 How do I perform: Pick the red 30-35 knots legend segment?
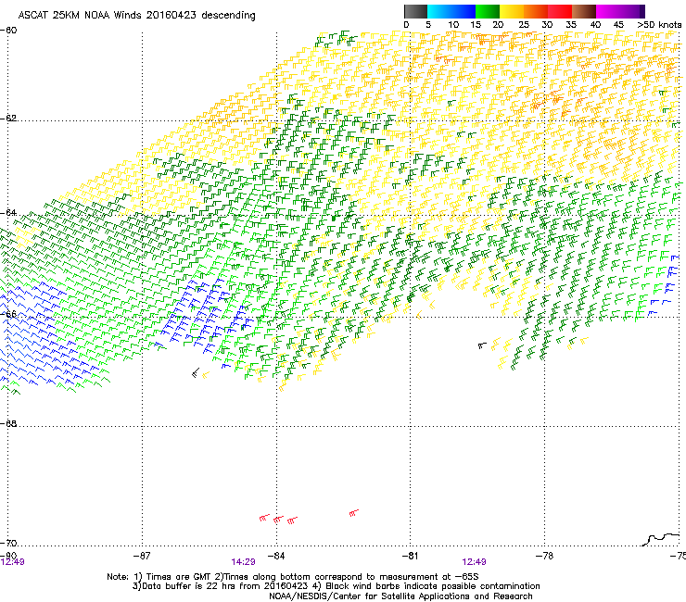click(x=560, y=11)
